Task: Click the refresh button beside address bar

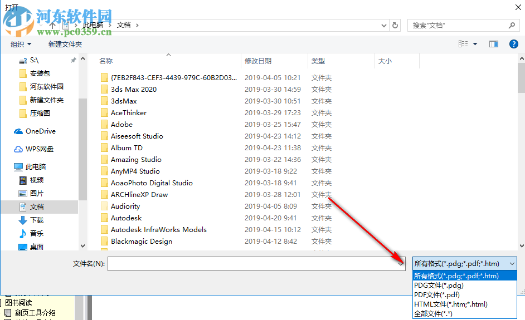Action: point(395,26)
